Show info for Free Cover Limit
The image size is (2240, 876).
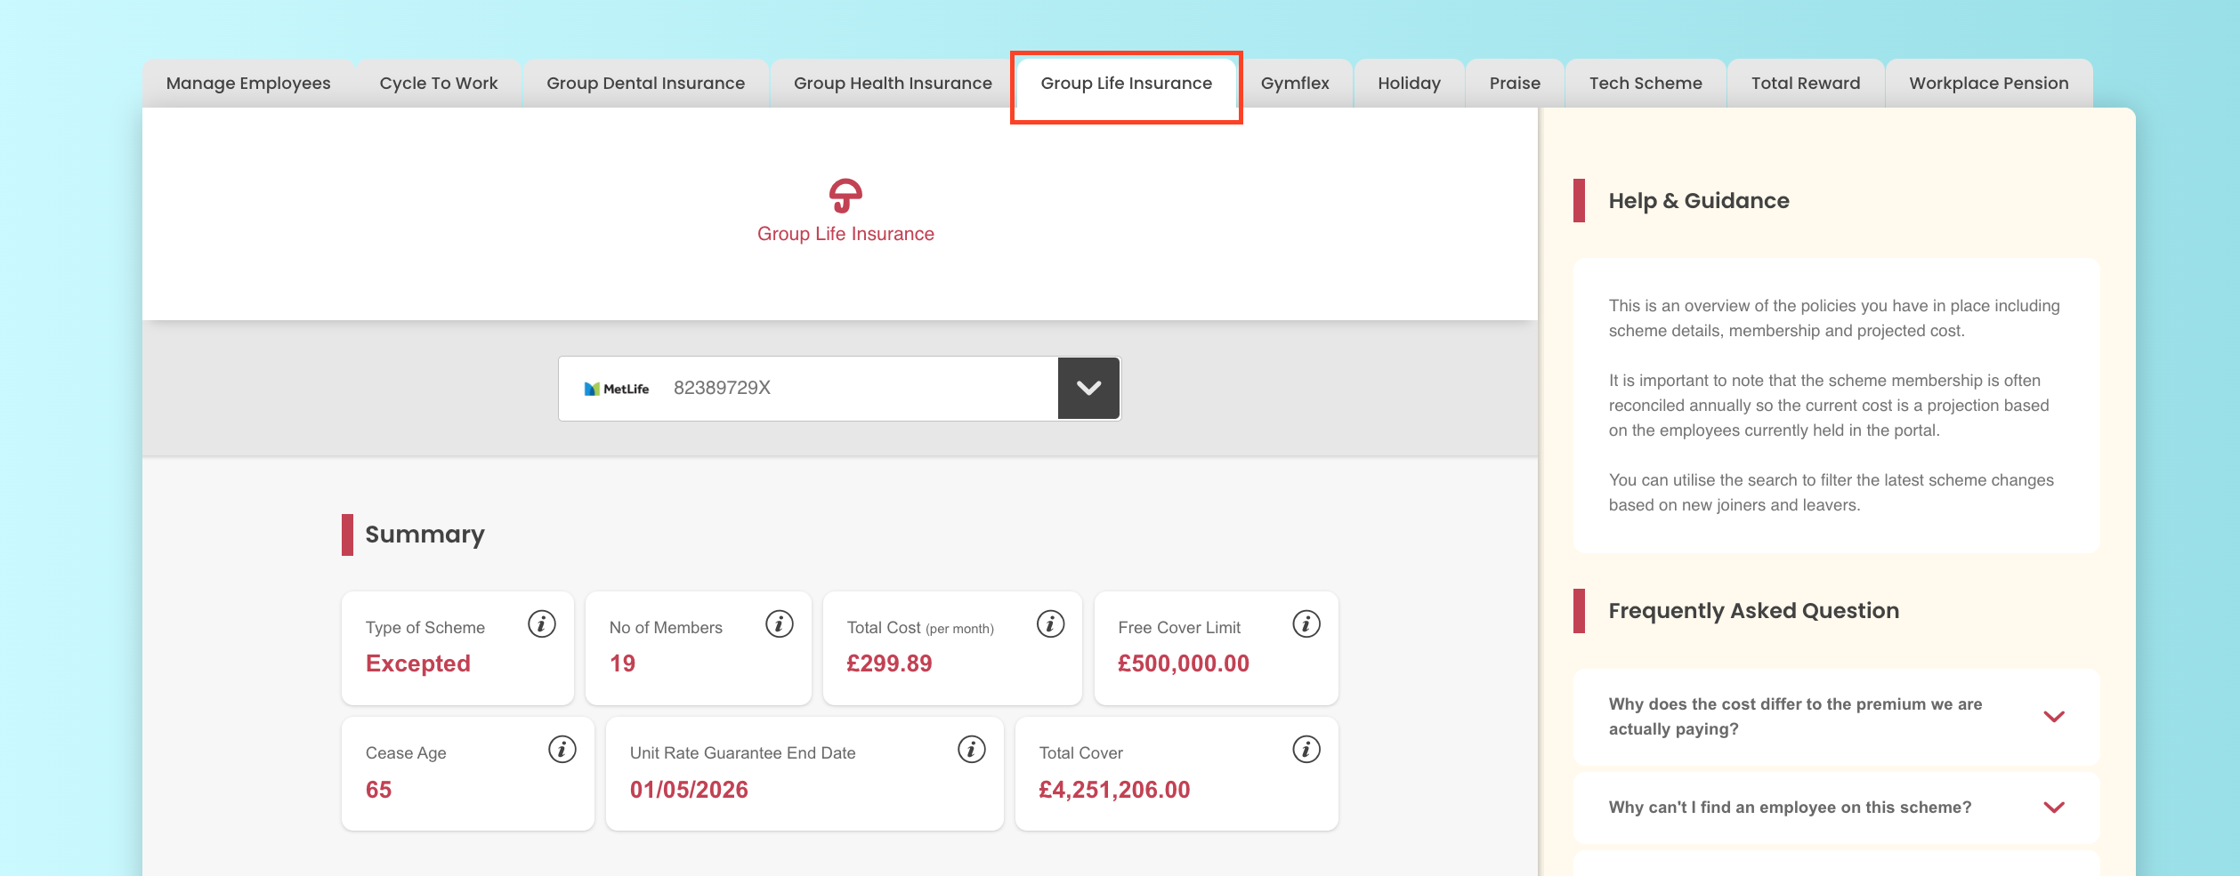tap(1306, 624)
